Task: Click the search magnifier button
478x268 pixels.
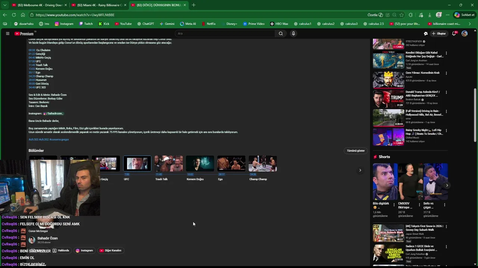Action: 281,33
